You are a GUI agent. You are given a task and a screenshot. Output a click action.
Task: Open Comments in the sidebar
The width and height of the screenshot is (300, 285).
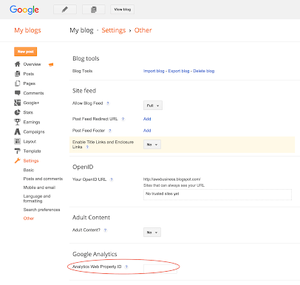pyautogui.click(x=33, y=93)
